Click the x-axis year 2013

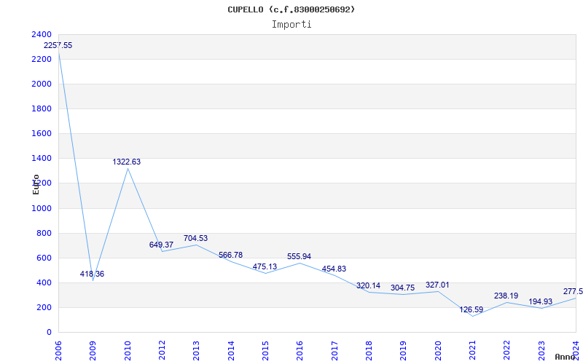click(x=196, y=351)
